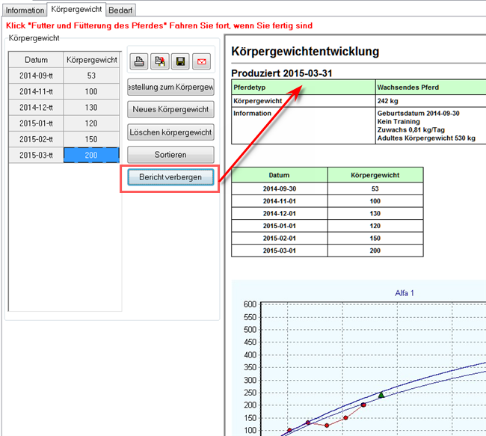Print the body weight report

point(139,61)
